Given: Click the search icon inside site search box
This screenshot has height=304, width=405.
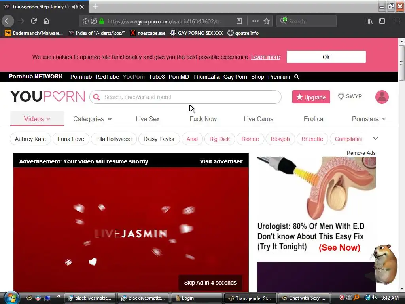Looking at the screenshot, I should pos(97,97).
